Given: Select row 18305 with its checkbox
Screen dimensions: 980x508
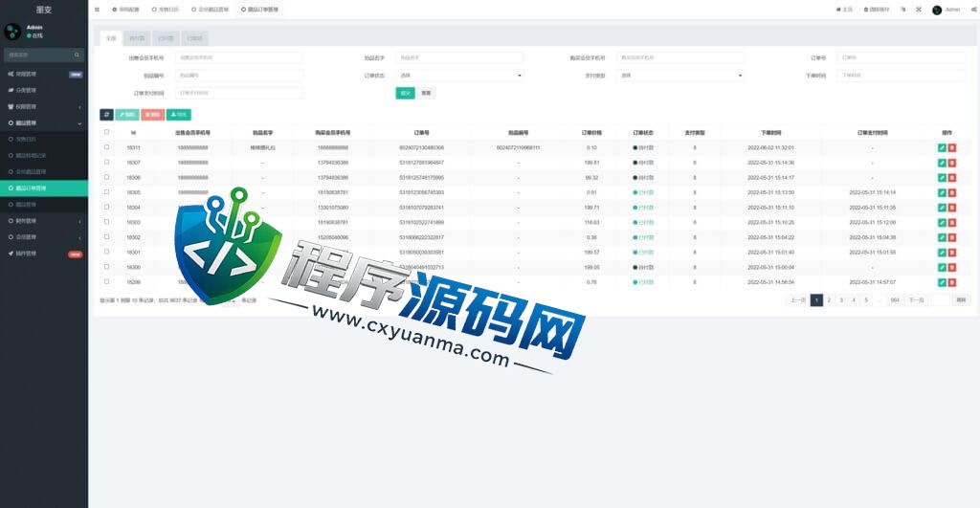Looking at the screenshot, I should [106, 192].
